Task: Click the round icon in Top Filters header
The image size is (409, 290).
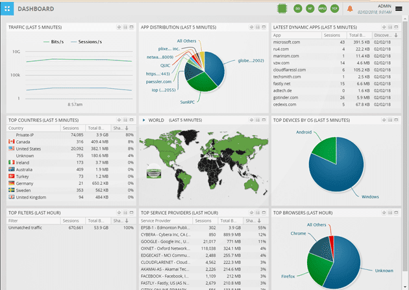Action: tap(119, 213)
